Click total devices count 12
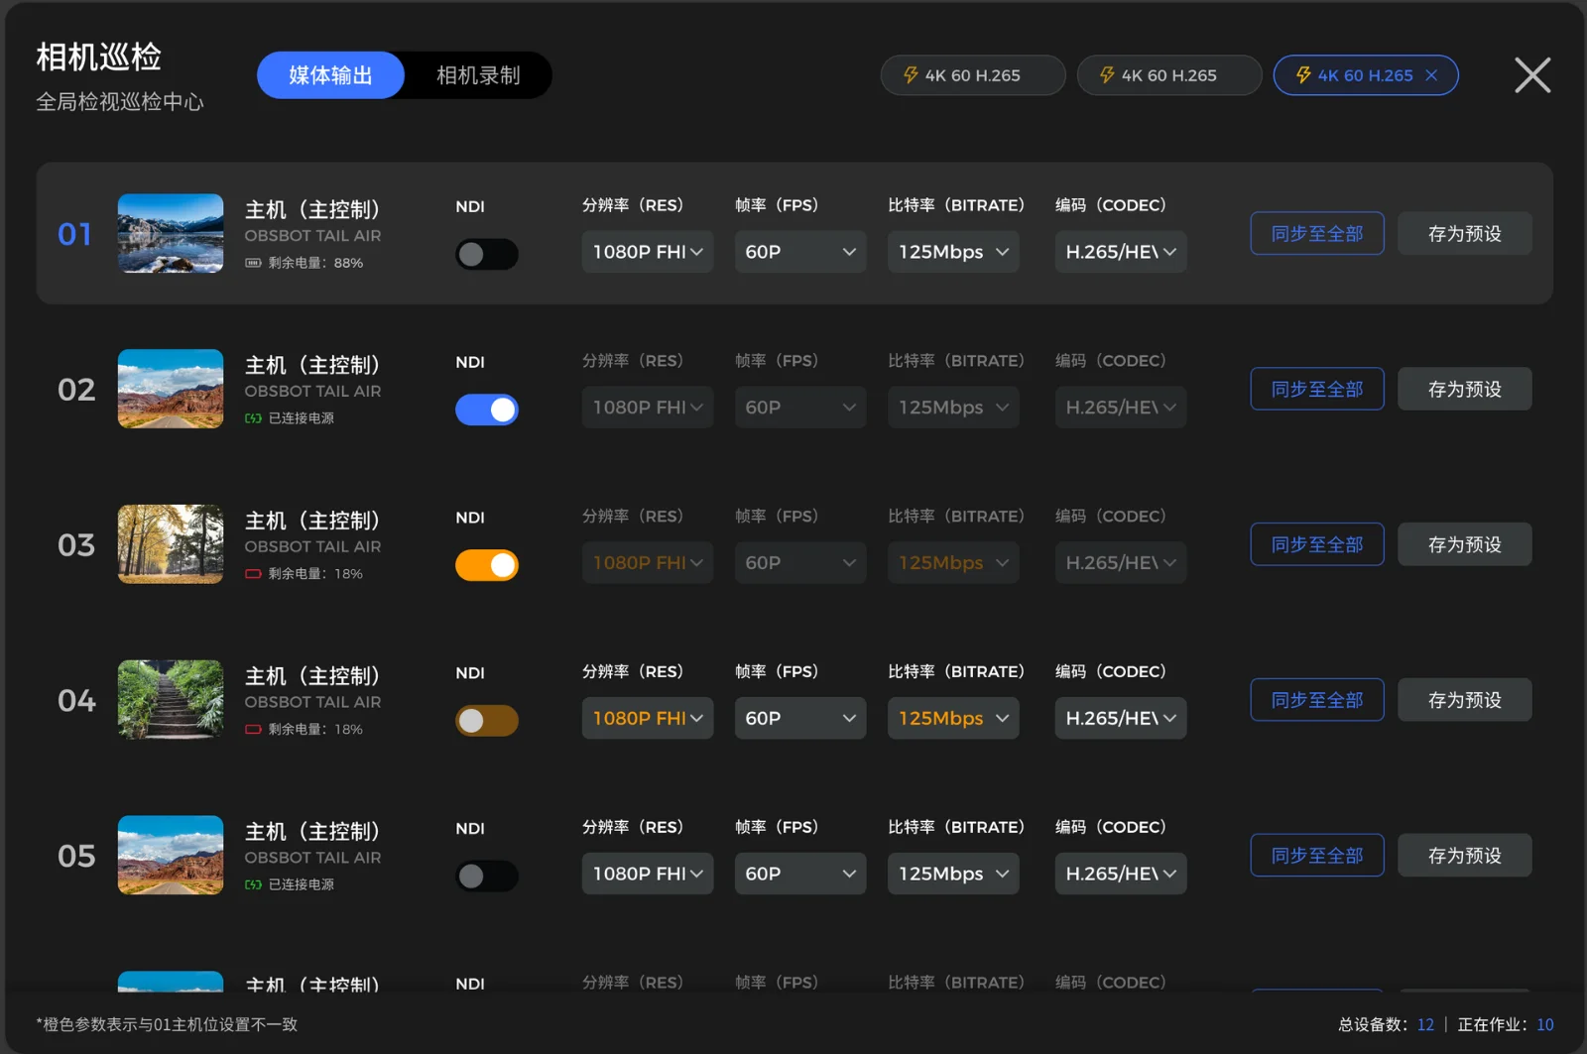 [x=1425, y=1024]
